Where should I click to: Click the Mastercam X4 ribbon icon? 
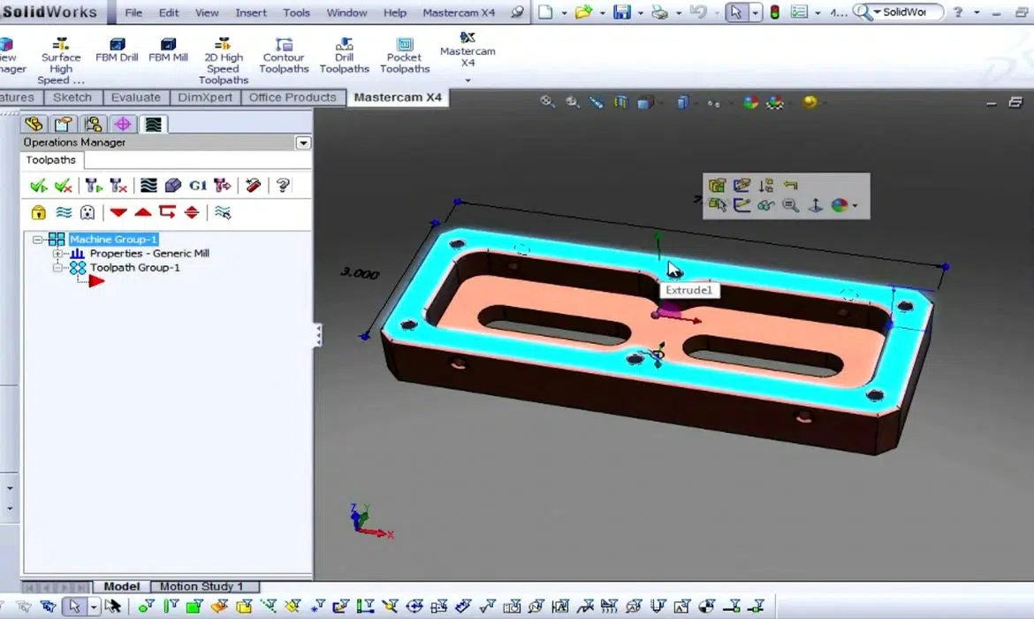pos(468,38)
